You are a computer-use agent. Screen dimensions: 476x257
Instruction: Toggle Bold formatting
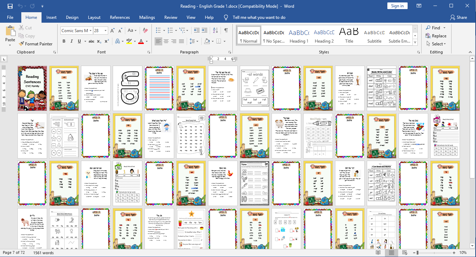pyautogui.click(x=64, y=41)
